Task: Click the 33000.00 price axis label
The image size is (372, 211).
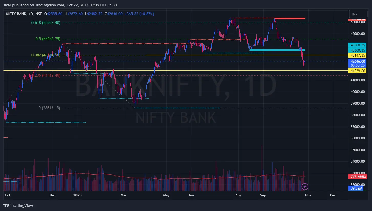Action: click(x=358, y=173)
